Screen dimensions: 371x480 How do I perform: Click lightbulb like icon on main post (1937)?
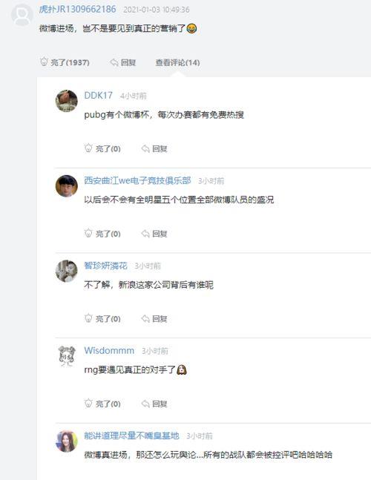click(44, 62)
